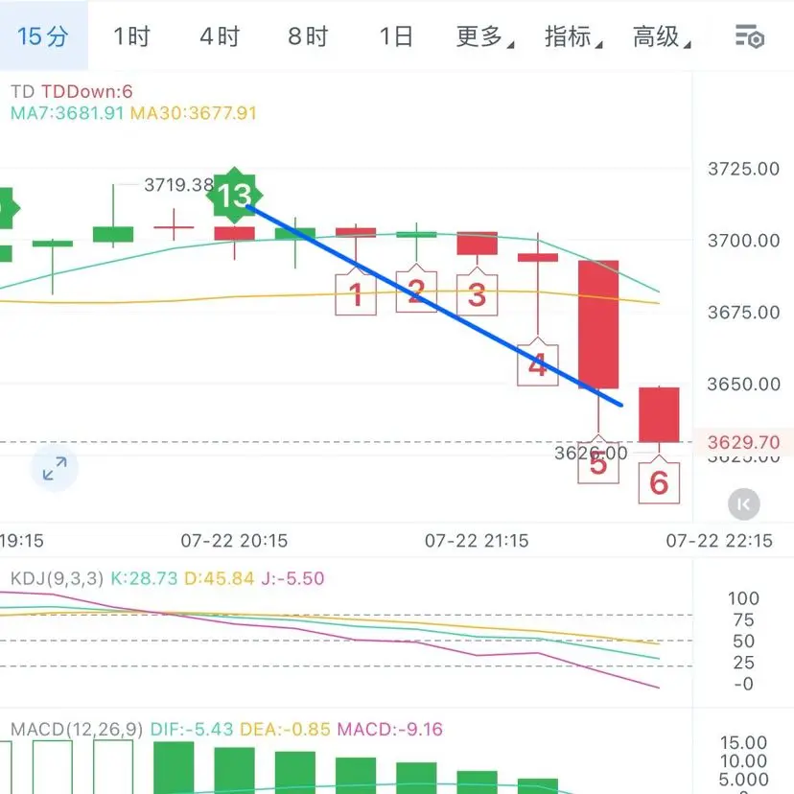Tap the 3675.00 price axis label
Screen dimensions: 794x794
coord(743,313)
